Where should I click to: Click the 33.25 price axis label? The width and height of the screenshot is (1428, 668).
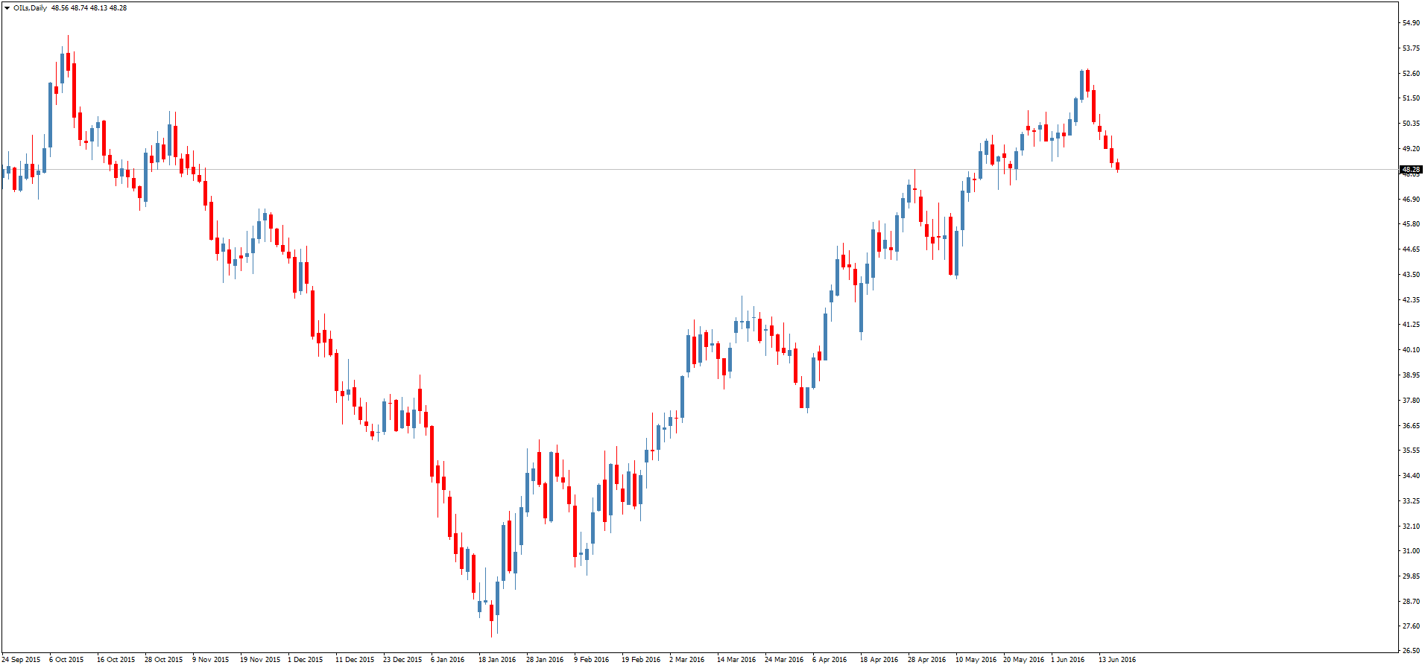(x=1411, y=501)
